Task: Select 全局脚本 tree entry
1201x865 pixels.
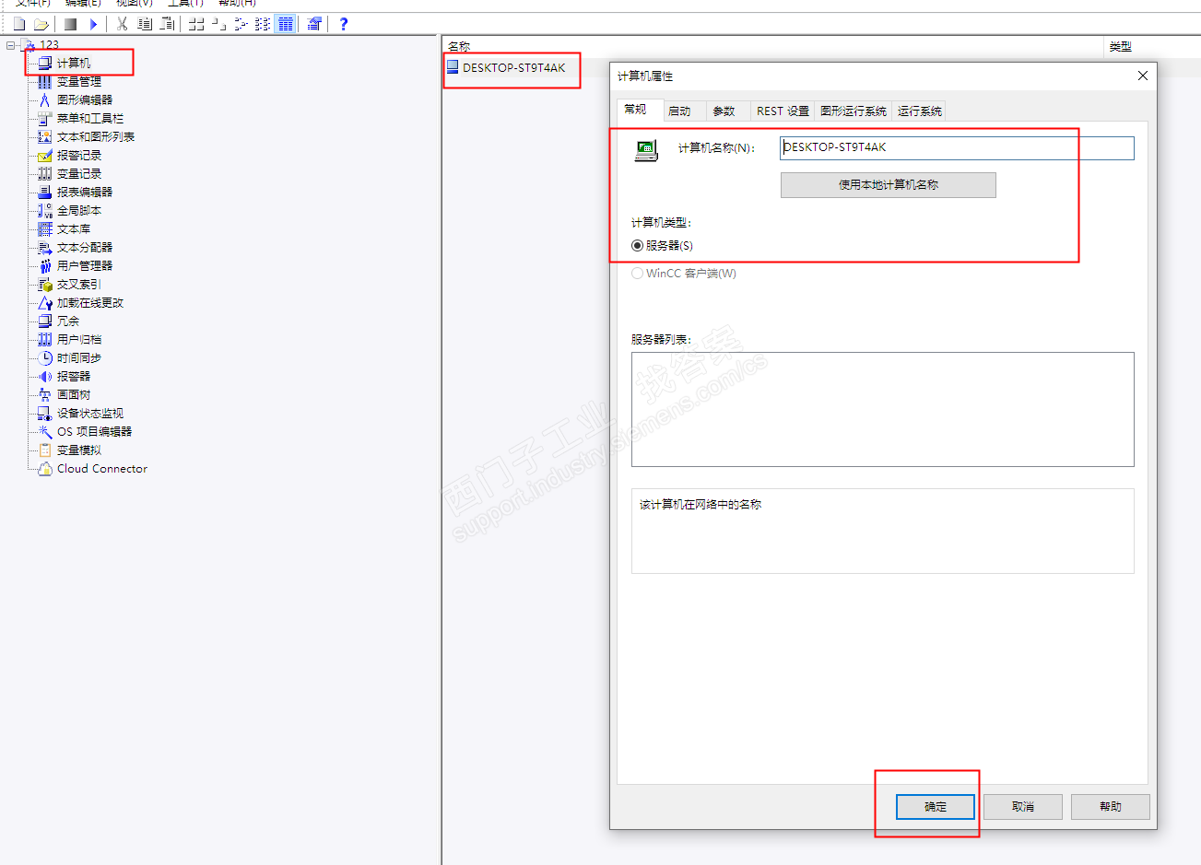Action: (x=79, y=210)
